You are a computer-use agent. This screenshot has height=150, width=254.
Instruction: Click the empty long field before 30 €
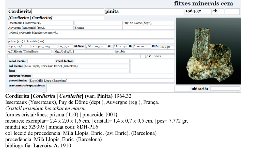pos(74,56)
